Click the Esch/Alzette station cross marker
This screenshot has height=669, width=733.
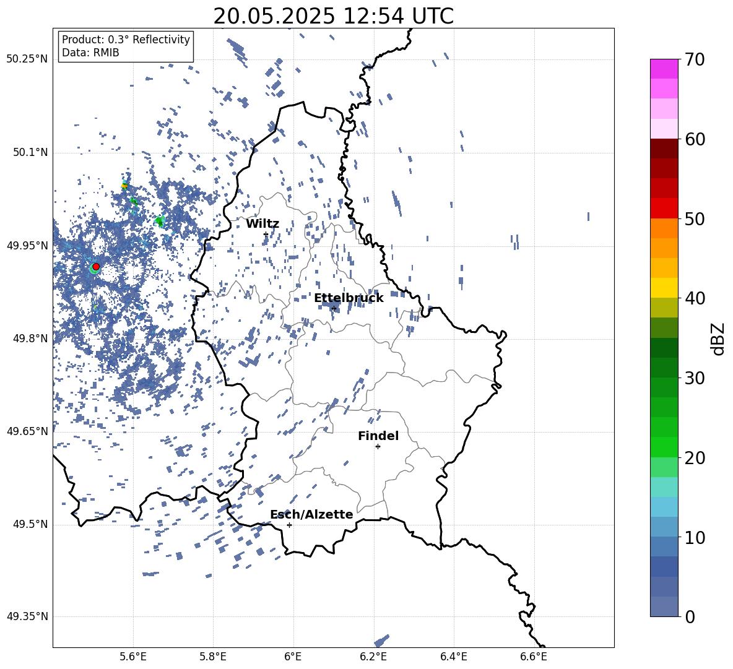(289, 525)
